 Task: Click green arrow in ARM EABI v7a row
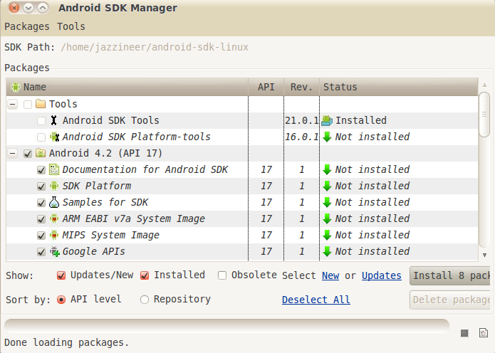point(327,219)
